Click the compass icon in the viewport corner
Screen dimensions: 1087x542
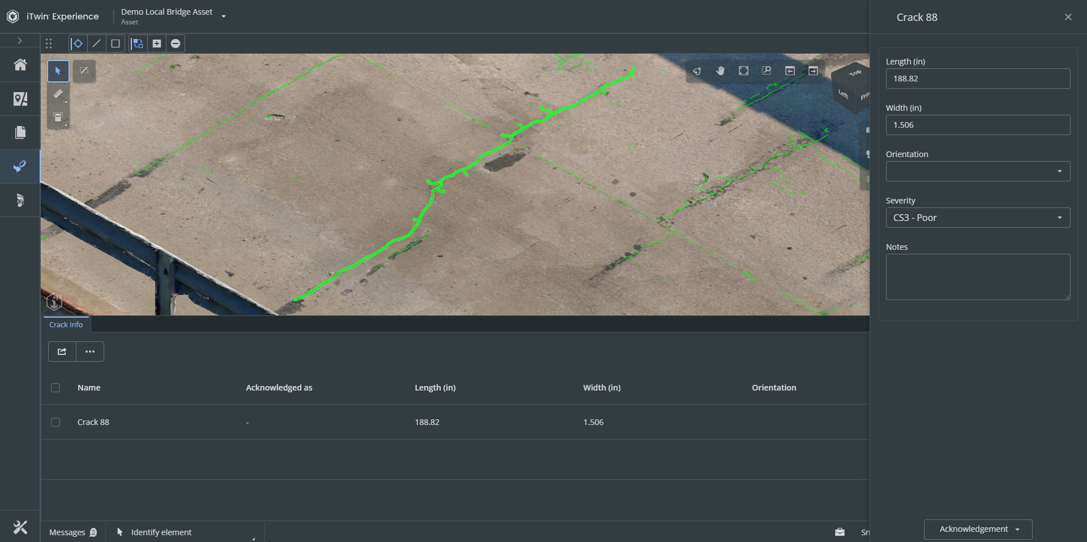pyautogui.click(x=54, y=301)
